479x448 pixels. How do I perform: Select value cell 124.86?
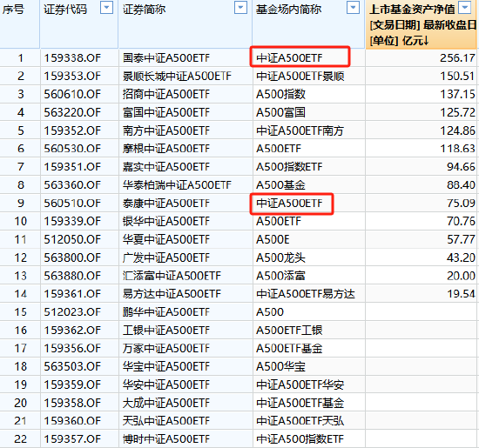point(422,130)
